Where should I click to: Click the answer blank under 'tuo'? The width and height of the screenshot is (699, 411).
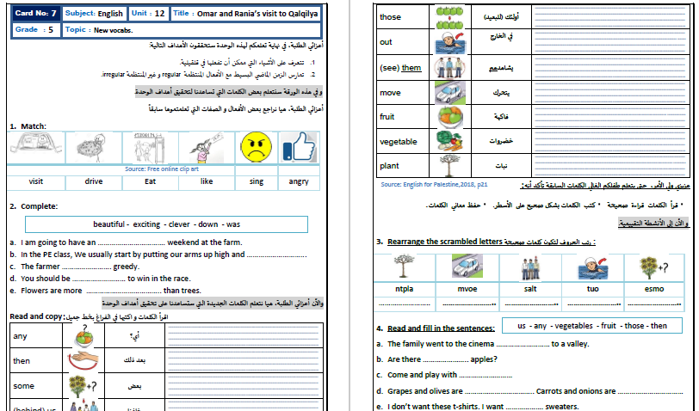point(593,304)
